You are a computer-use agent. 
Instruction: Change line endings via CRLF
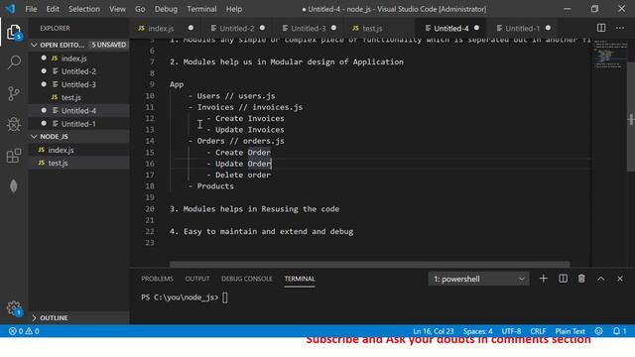coord(538,331)
